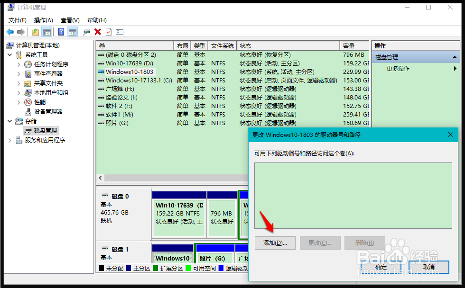
Task: Click the red X delete toolbar icon
Action: pyautogui.click(x=98, y=32)
